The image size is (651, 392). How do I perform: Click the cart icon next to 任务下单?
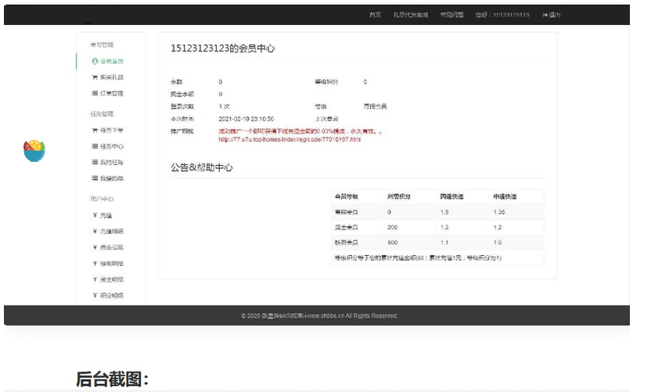[95, 131]
